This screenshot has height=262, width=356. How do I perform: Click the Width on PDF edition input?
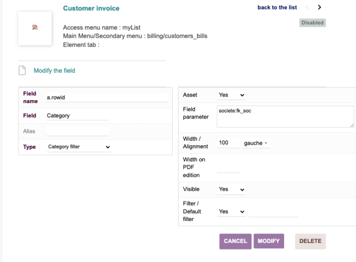click(x=228, y=167)
